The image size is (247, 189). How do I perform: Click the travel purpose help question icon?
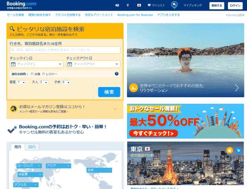click(116, 74)
